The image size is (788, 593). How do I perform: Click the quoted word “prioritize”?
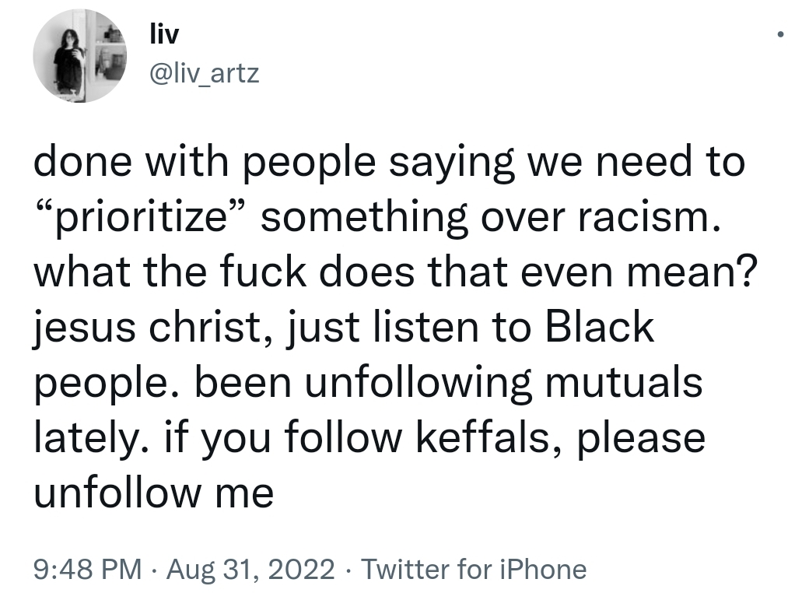pos(140,217)
